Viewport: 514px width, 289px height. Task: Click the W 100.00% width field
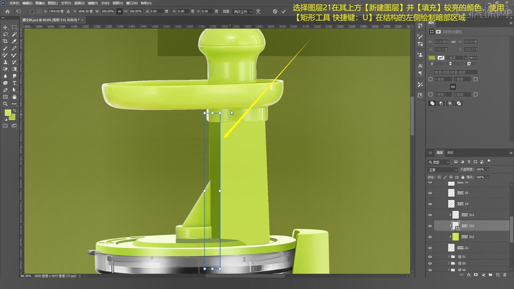coord(107,11)
